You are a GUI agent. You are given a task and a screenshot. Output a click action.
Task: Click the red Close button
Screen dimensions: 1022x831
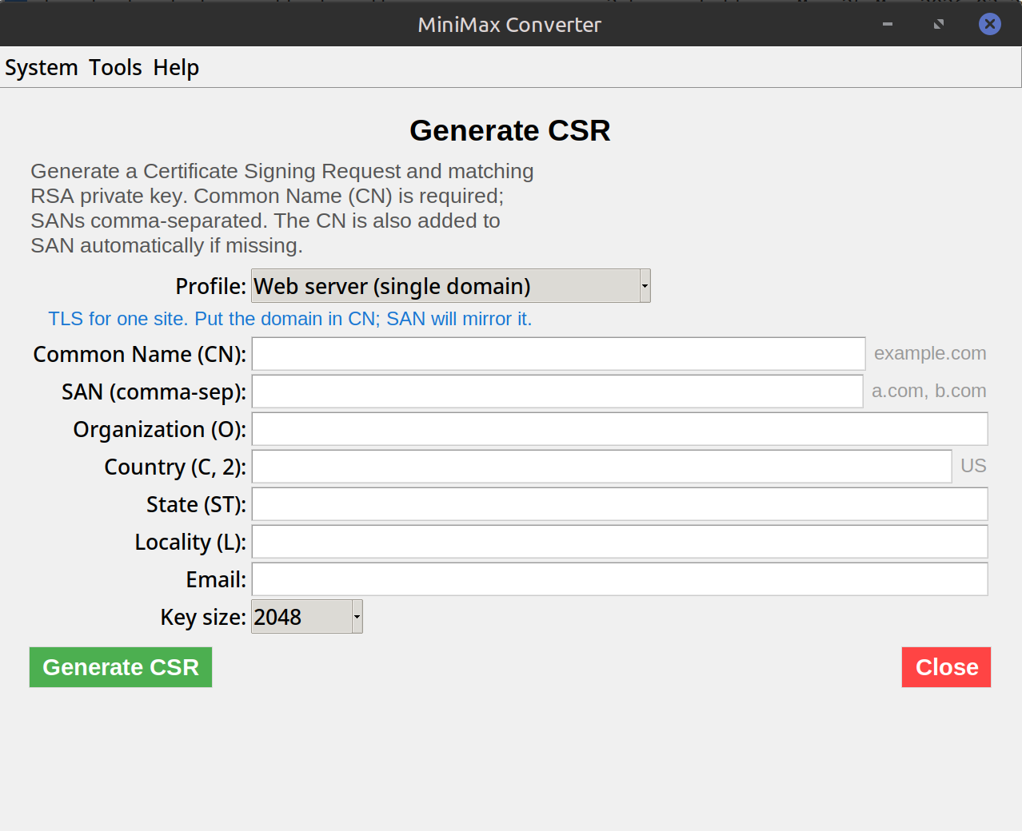tap(947, 667)
